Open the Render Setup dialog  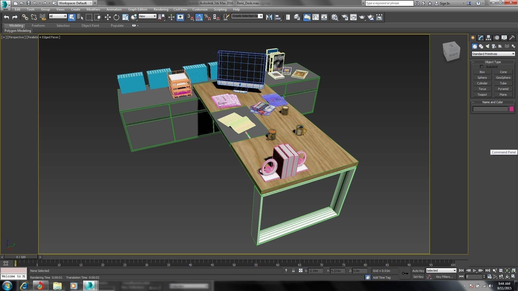(x=345, y=17)
